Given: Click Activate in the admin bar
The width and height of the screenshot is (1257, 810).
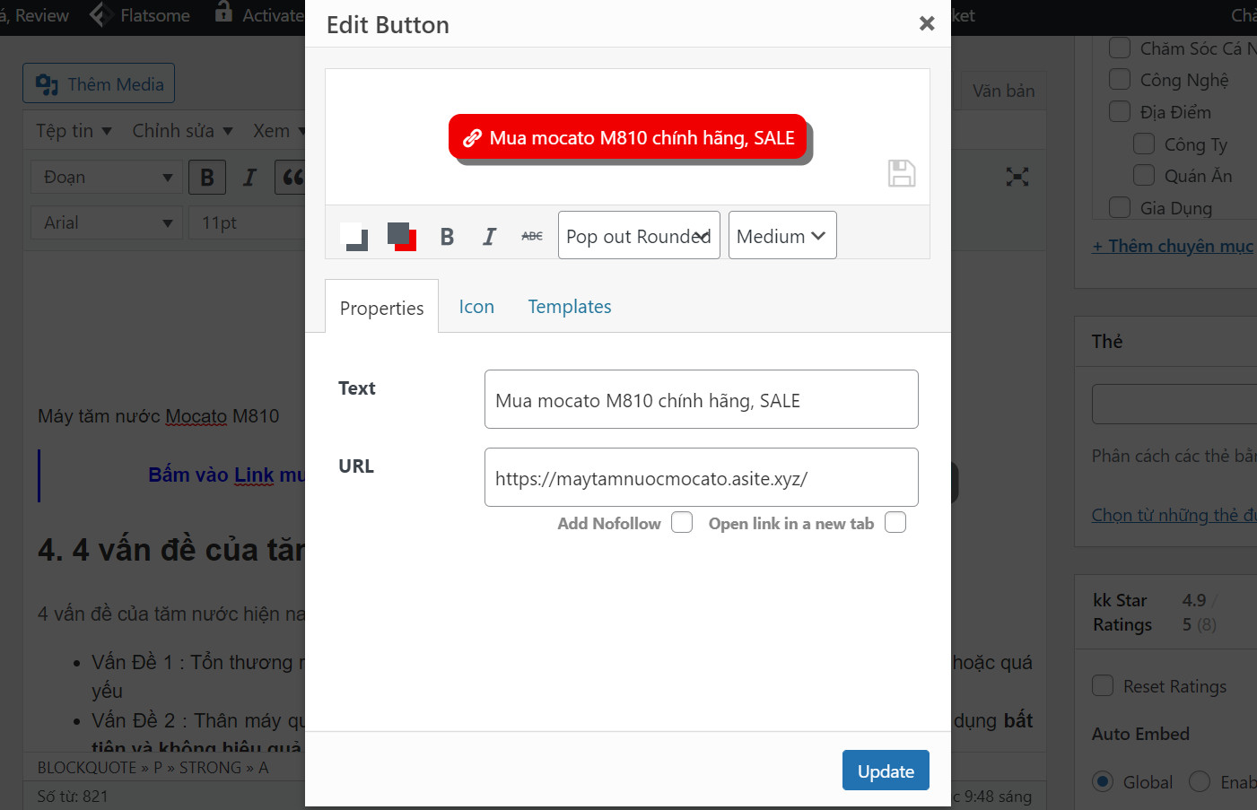Looking at the screenshot, I should [x=273, y=15].
